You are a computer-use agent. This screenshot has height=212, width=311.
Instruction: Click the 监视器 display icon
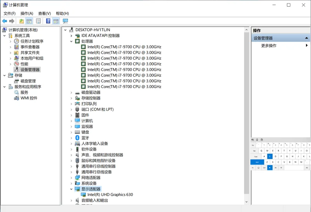(77, 126)
